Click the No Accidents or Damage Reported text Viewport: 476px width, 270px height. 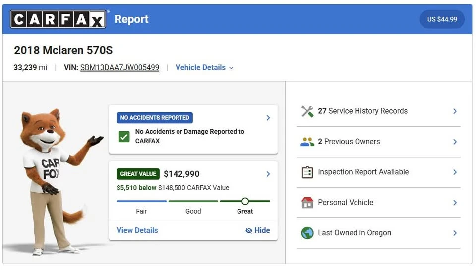(x=190, y=136)
